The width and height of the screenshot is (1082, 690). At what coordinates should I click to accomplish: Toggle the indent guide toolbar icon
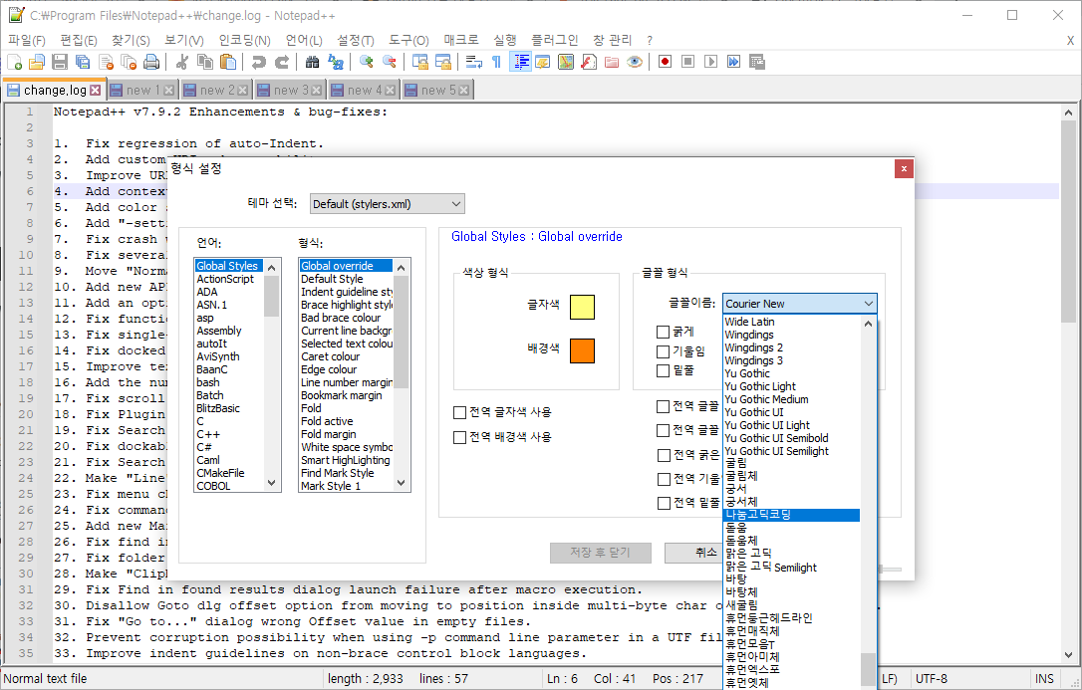(520, 62)
